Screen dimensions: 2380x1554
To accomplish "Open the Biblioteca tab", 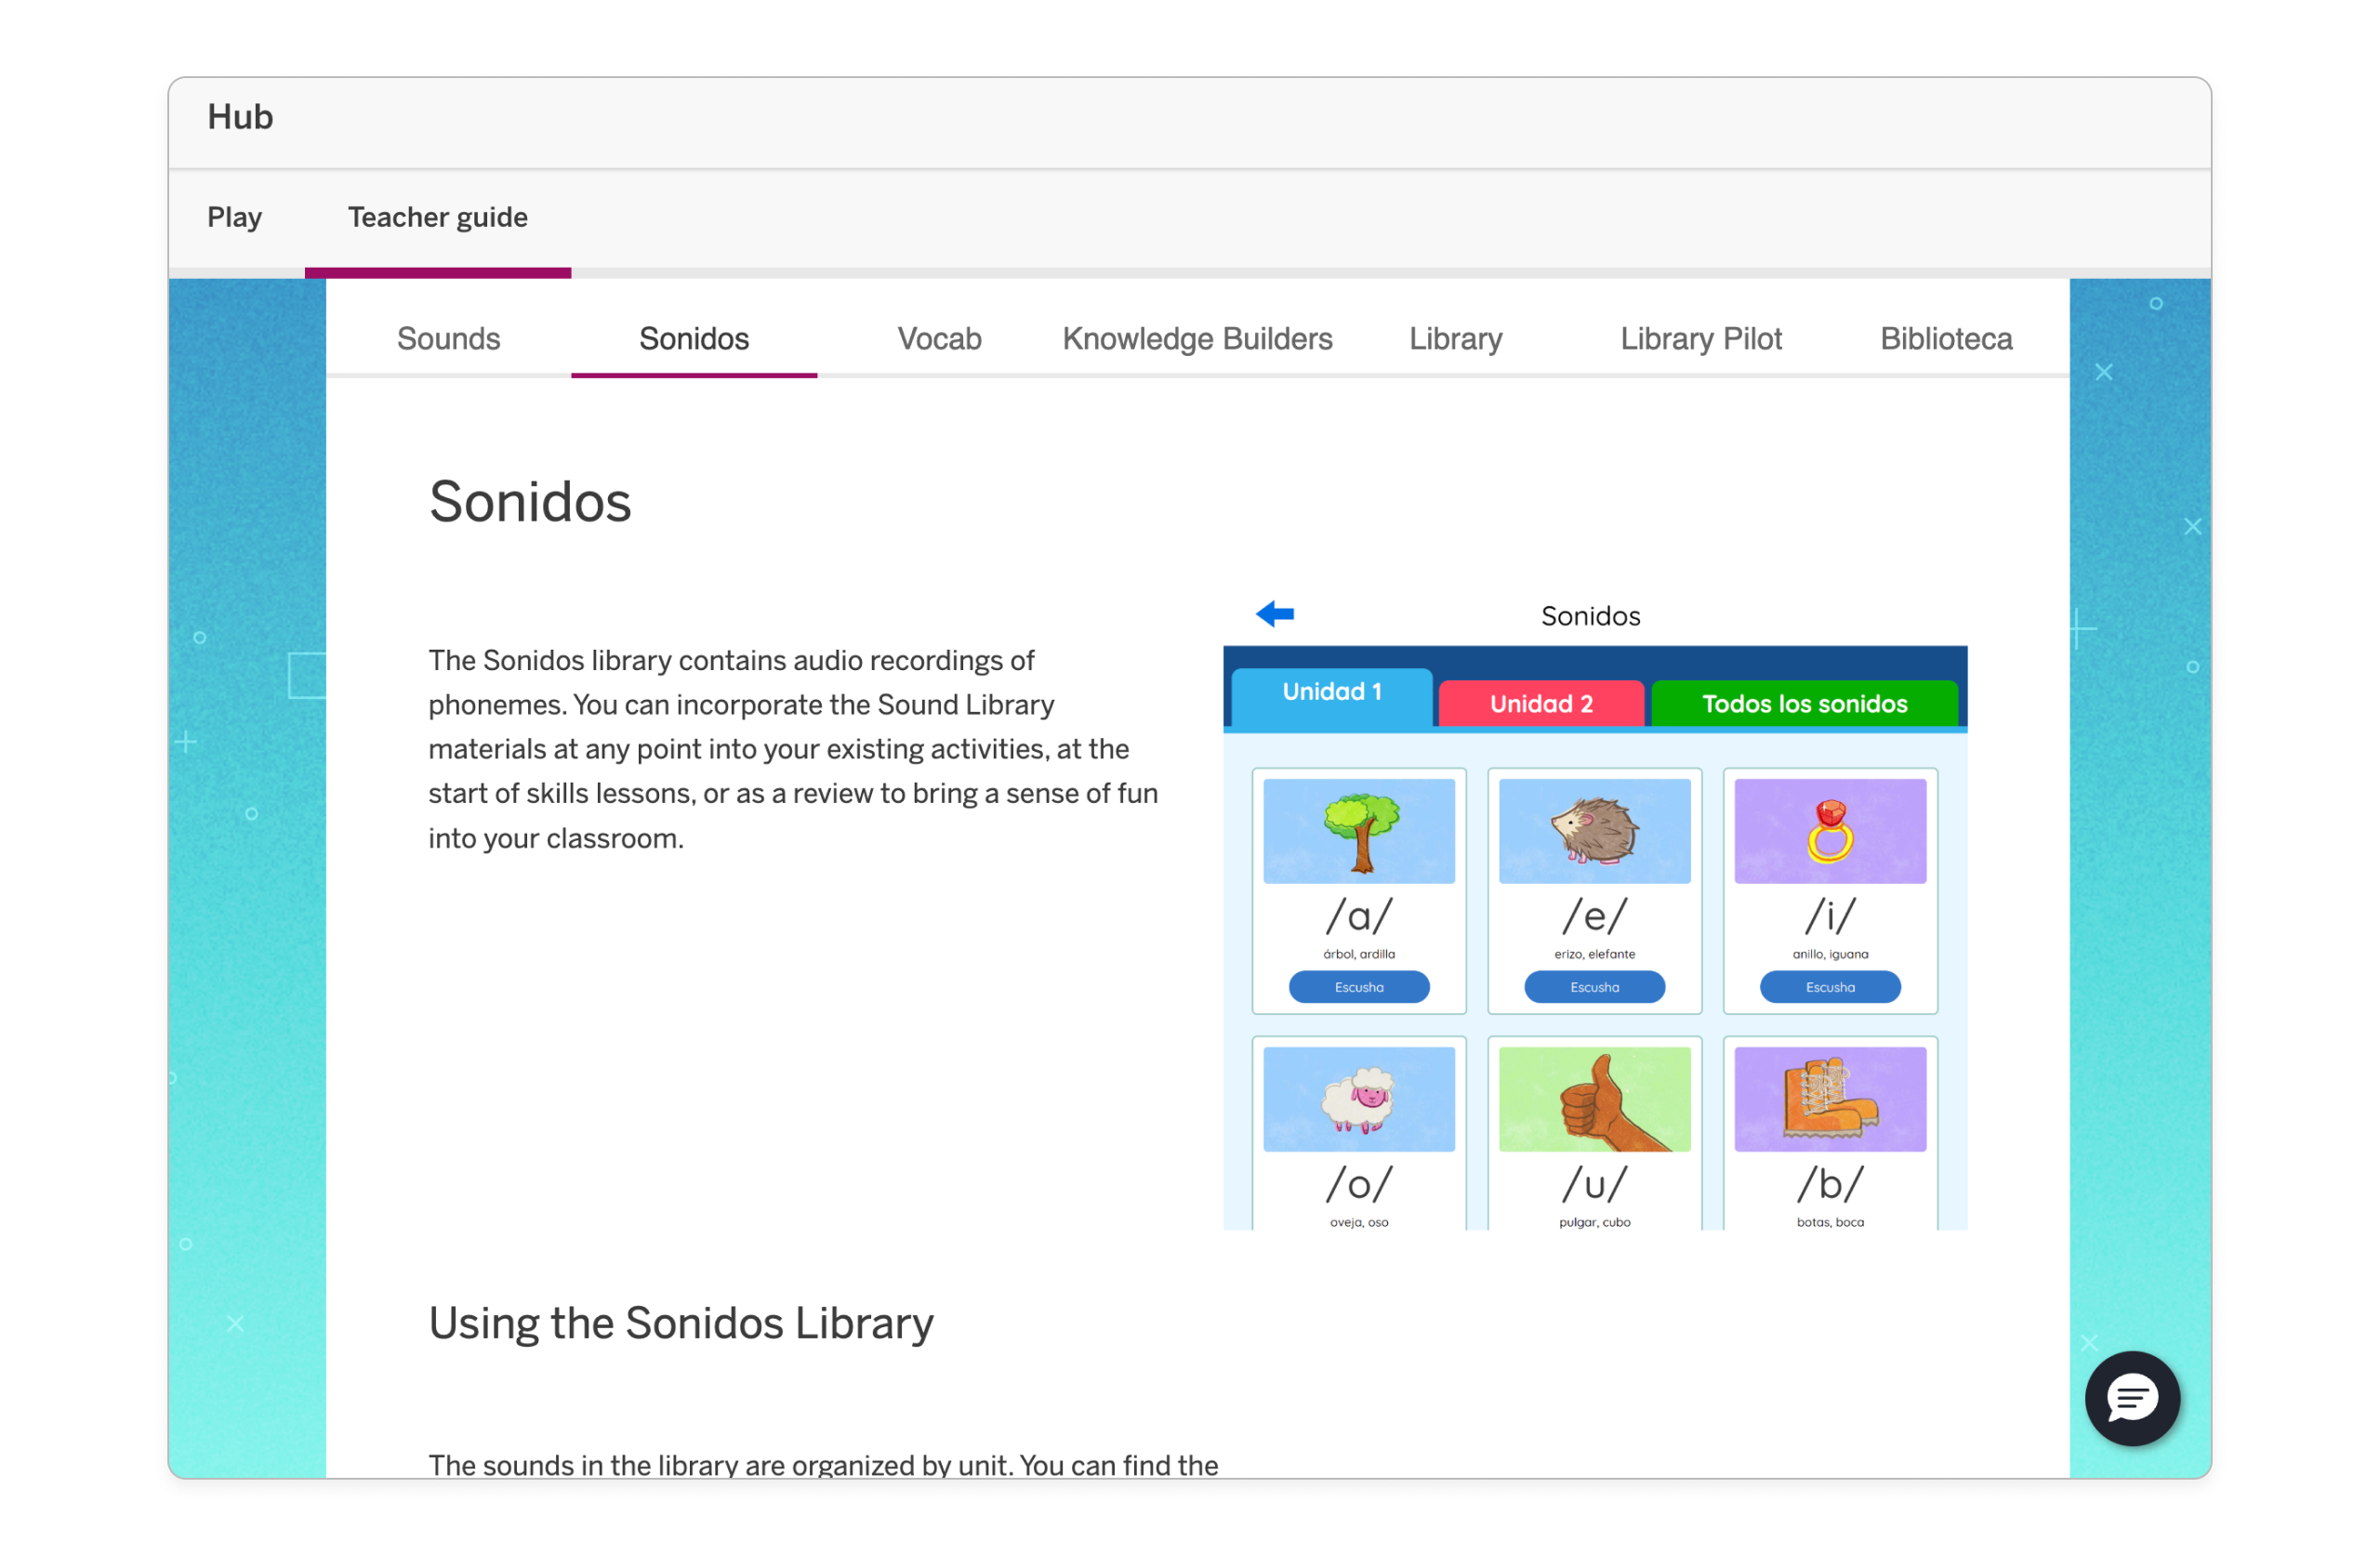I will (x=1945, y=339).
